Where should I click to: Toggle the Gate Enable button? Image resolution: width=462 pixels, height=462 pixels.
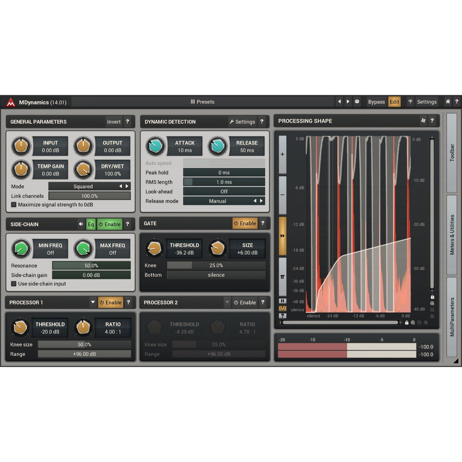245,223
